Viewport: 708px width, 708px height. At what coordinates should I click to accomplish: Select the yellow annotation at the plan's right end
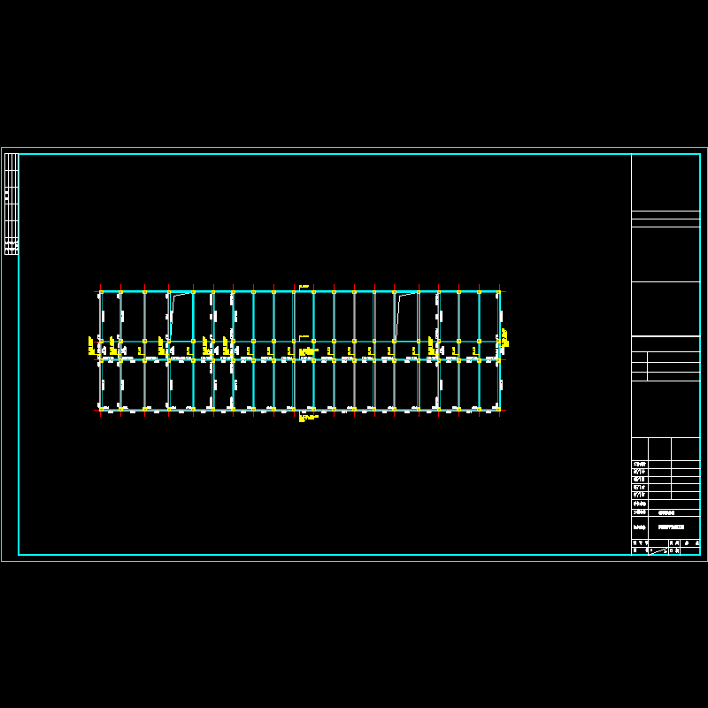(504, 338)
